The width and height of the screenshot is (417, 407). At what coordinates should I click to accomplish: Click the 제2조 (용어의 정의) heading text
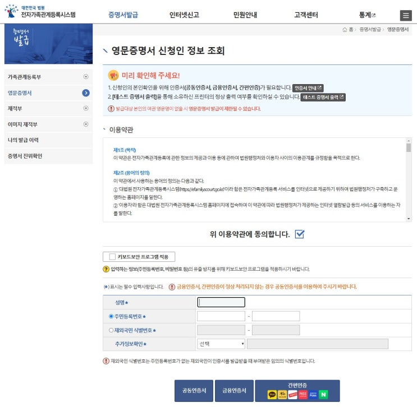[x=131, y=173]
